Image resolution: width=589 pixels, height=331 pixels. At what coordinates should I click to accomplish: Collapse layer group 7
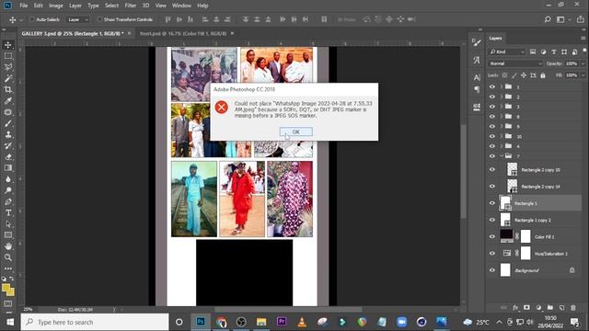pos(501,155)
